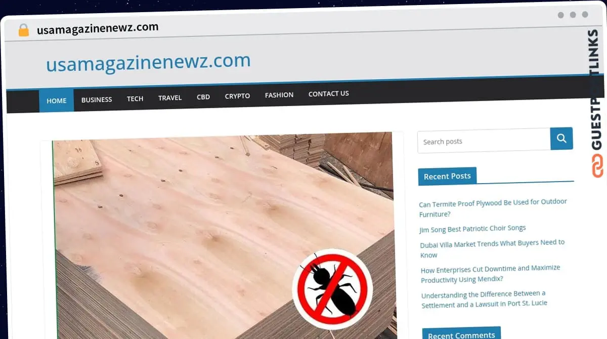Click the usamagazinenewz.com site title
This screenshot has height=339, width=607.
point(148,63)
